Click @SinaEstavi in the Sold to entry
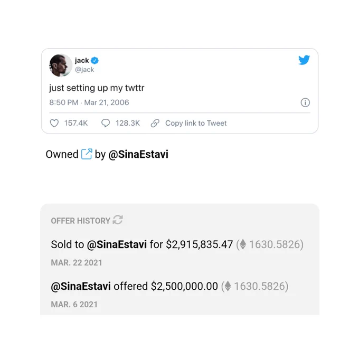This screenshot has height=359, width=359. [x=117, y=244]
